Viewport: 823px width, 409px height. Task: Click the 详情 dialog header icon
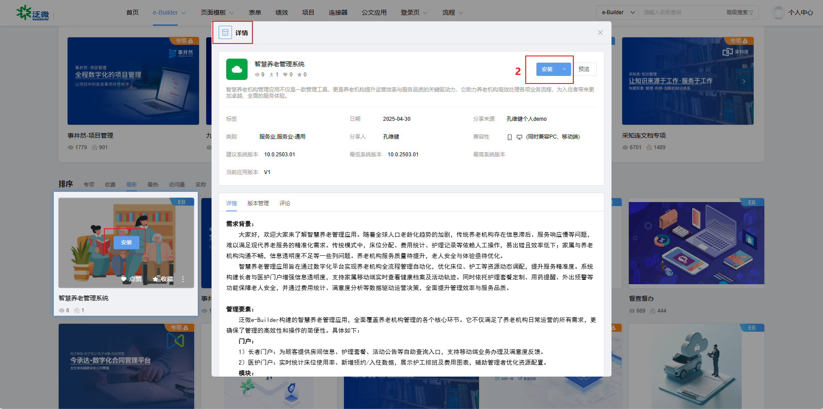225,32
